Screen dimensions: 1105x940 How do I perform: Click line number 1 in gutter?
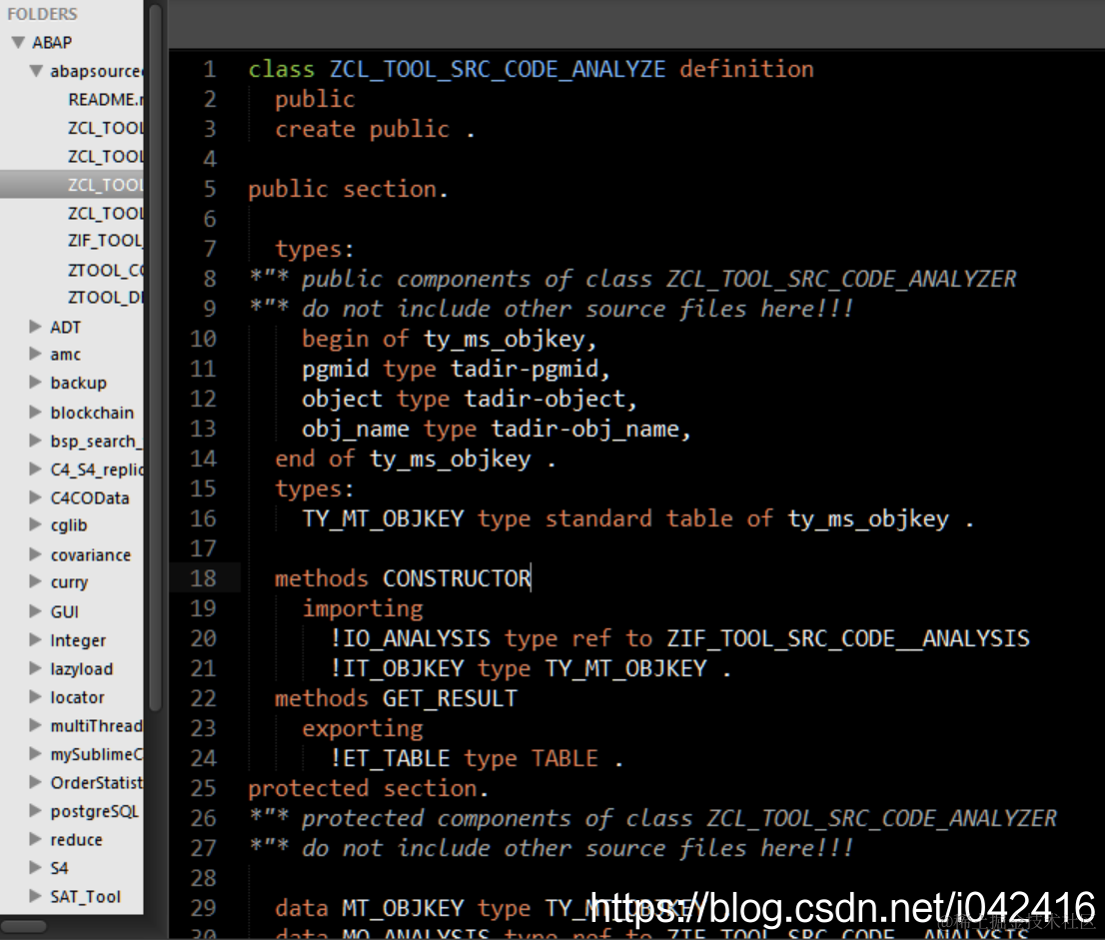(209, 69)
